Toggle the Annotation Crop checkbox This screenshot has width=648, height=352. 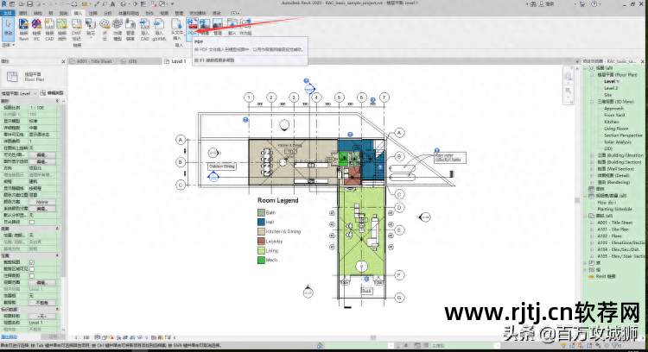[x=31, y=274]
